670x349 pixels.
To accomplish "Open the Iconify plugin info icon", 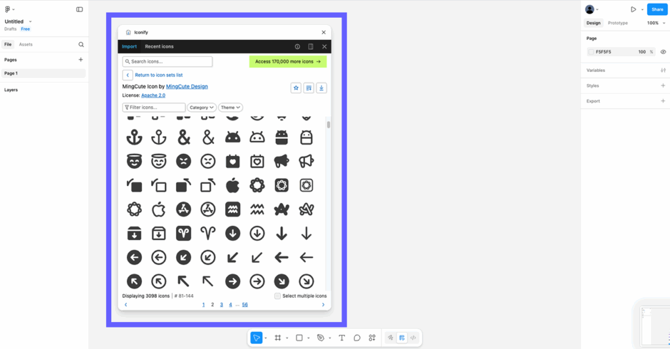I will coord(298,46).
